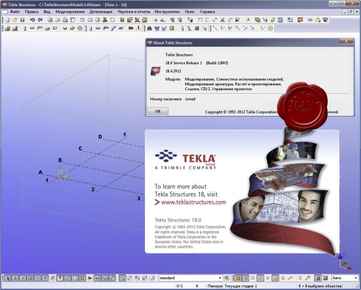Open the Справка menu

(207, 11)
